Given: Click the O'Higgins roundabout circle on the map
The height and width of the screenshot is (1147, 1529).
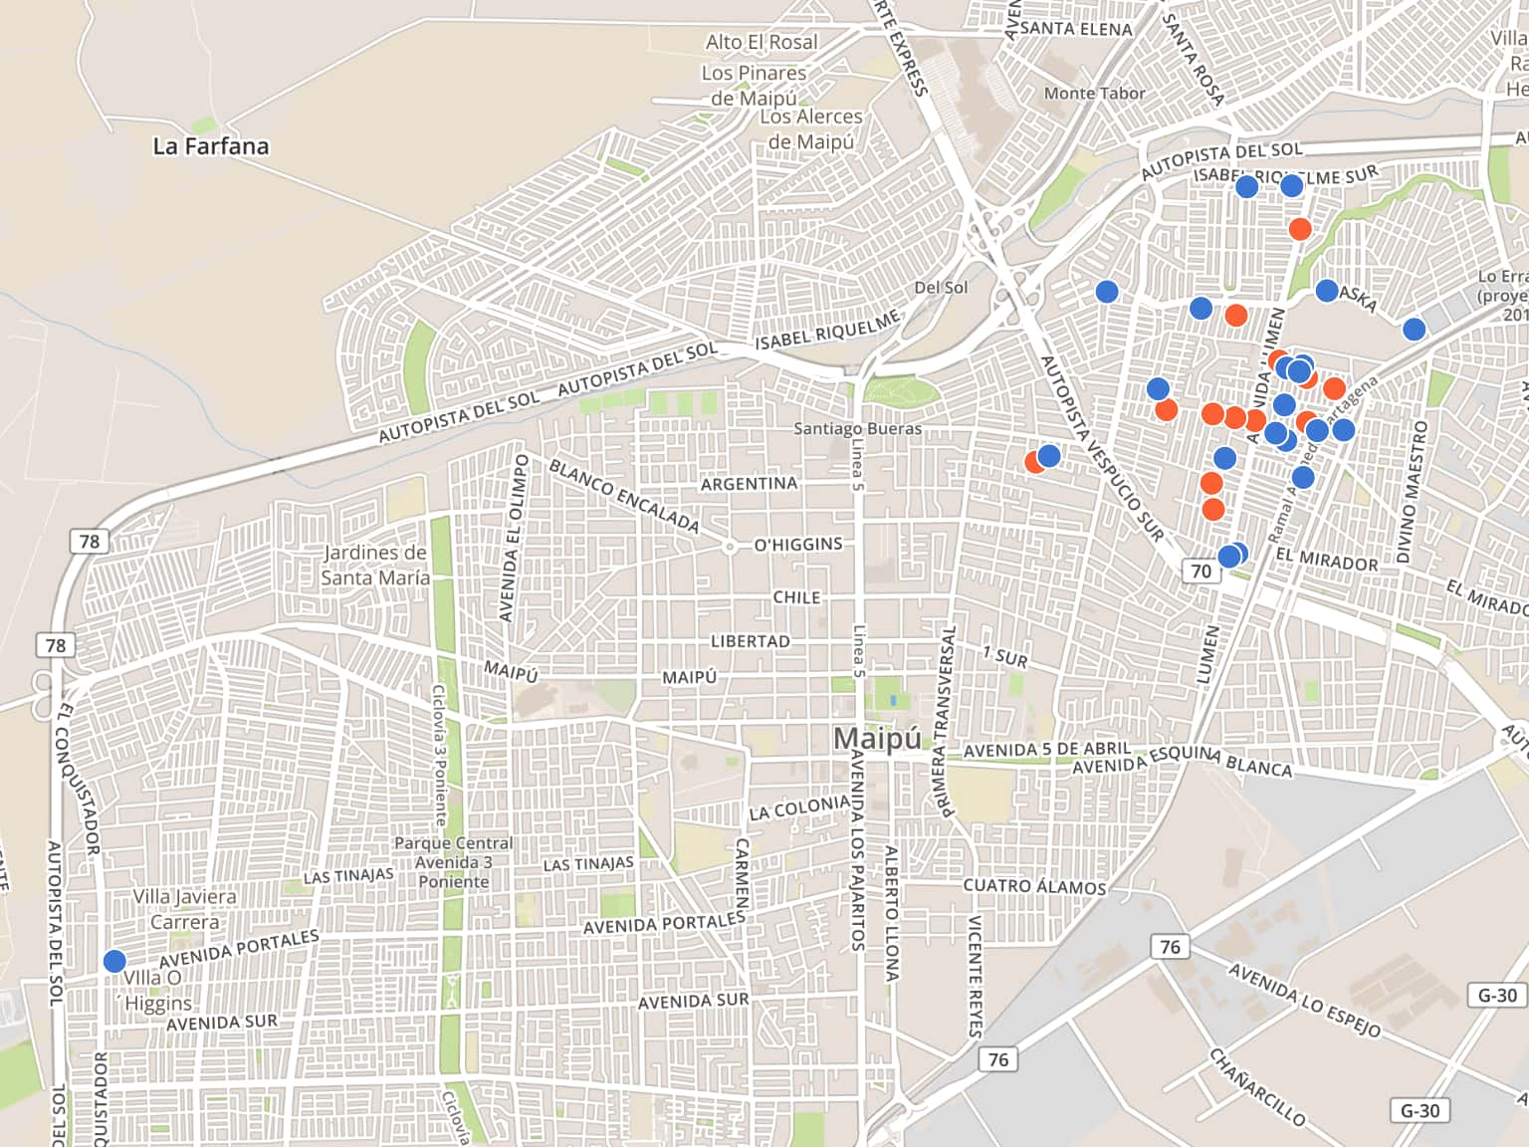Looking at the screenshot, I should click(730, 547).
